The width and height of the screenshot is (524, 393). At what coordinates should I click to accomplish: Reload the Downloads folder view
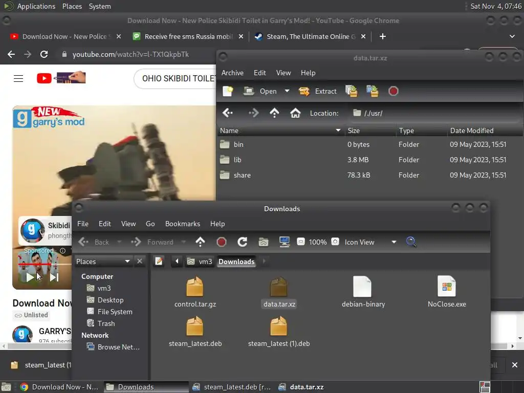click(x=242, y=242)
